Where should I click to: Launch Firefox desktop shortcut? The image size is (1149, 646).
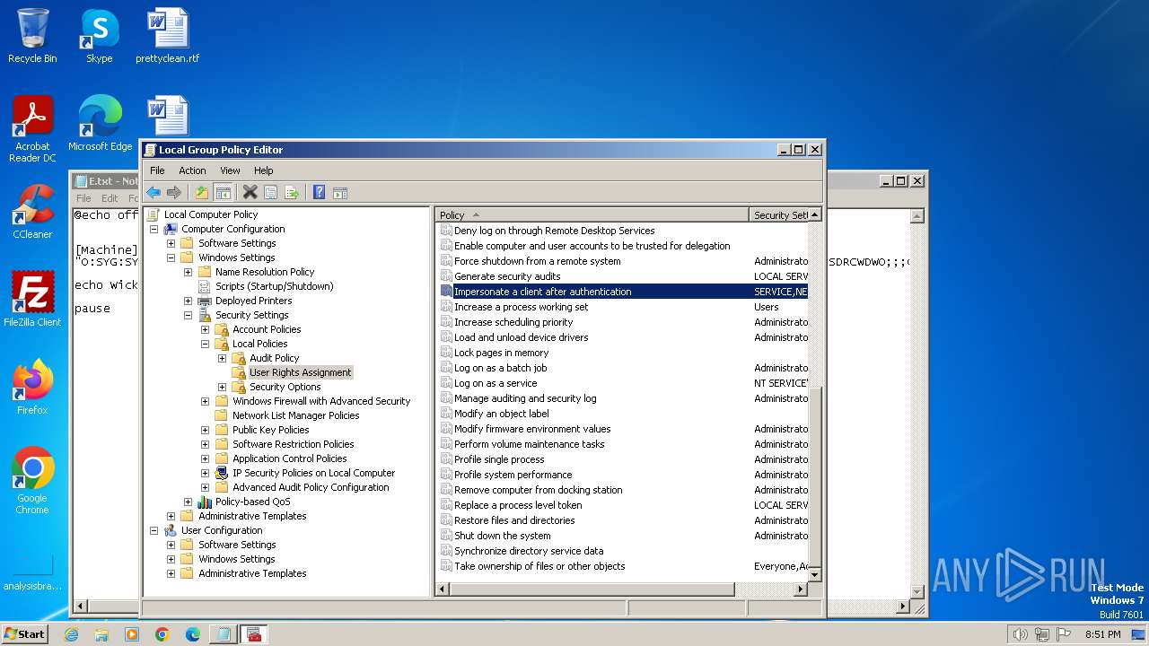click(x=32, y=387)
